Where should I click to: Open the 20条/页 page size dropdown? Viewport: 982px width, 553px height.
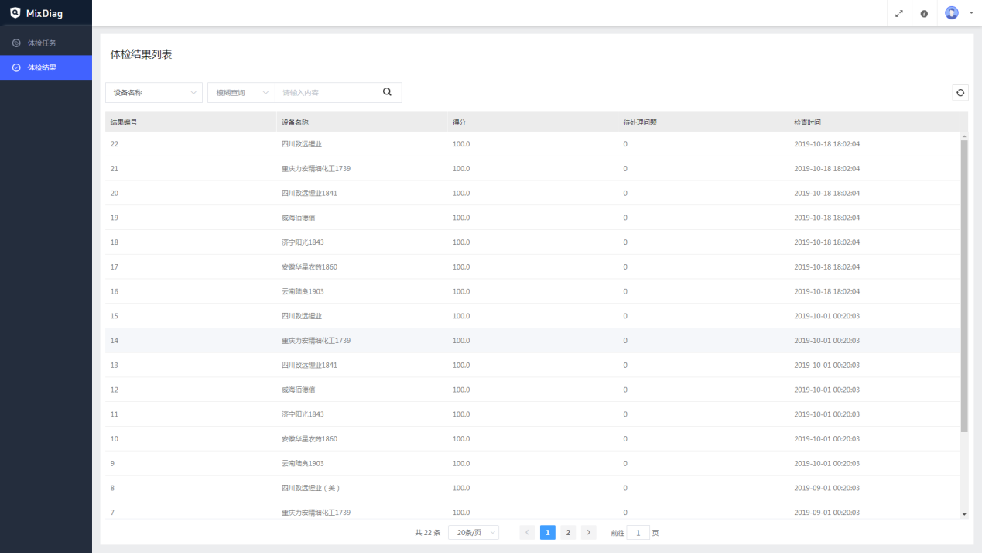(x=474, y=533)
